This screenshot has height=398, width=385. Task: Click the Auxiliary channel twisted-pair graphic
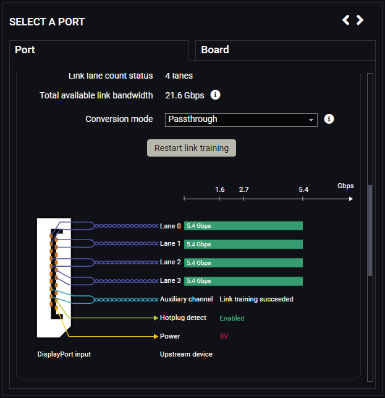click(x=126, y=300)
